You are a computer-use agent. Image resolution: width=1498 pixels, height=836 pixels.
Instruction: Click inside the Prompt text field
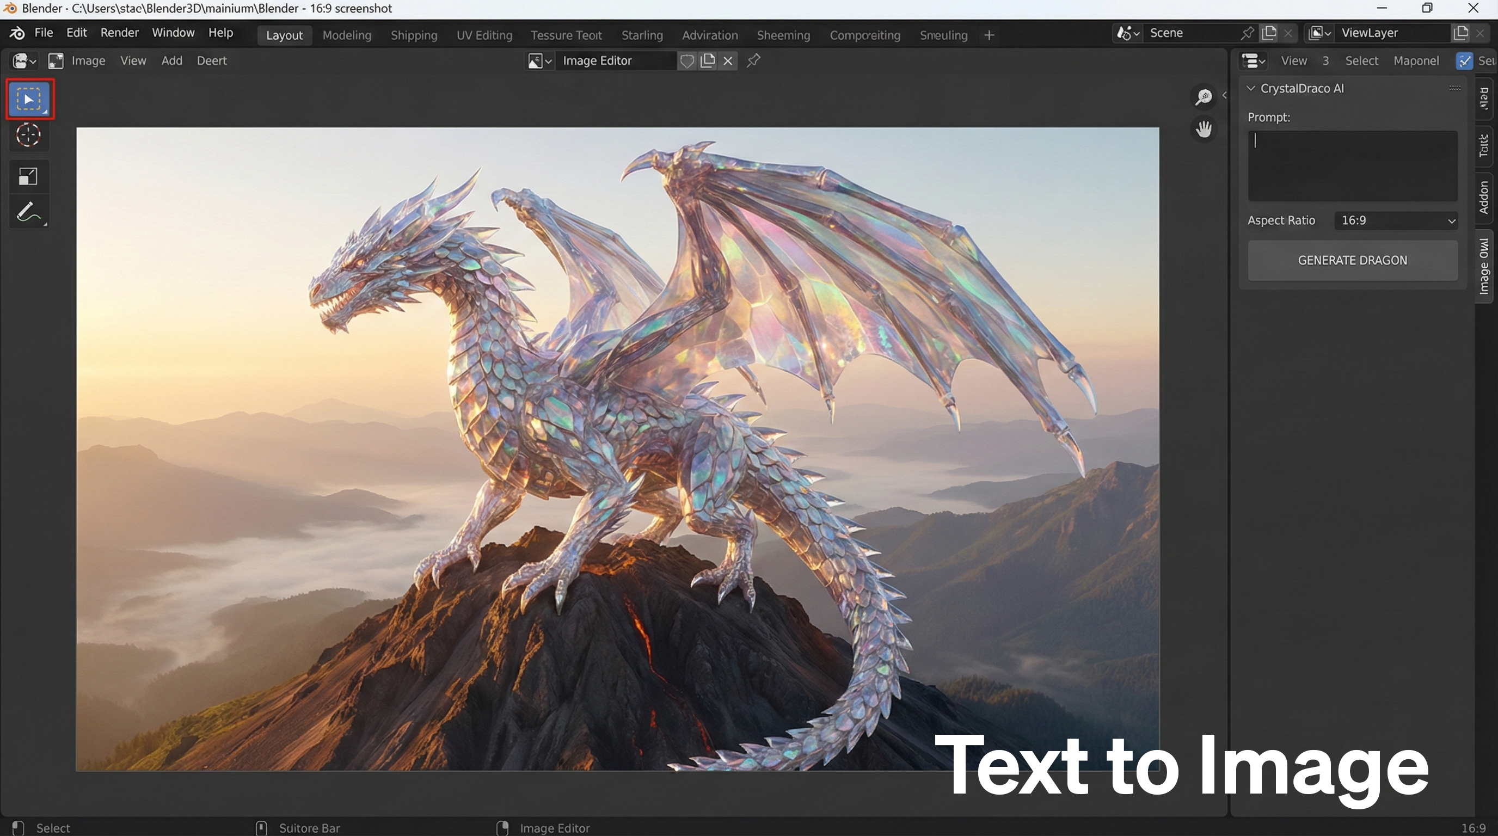[1352, 165]
